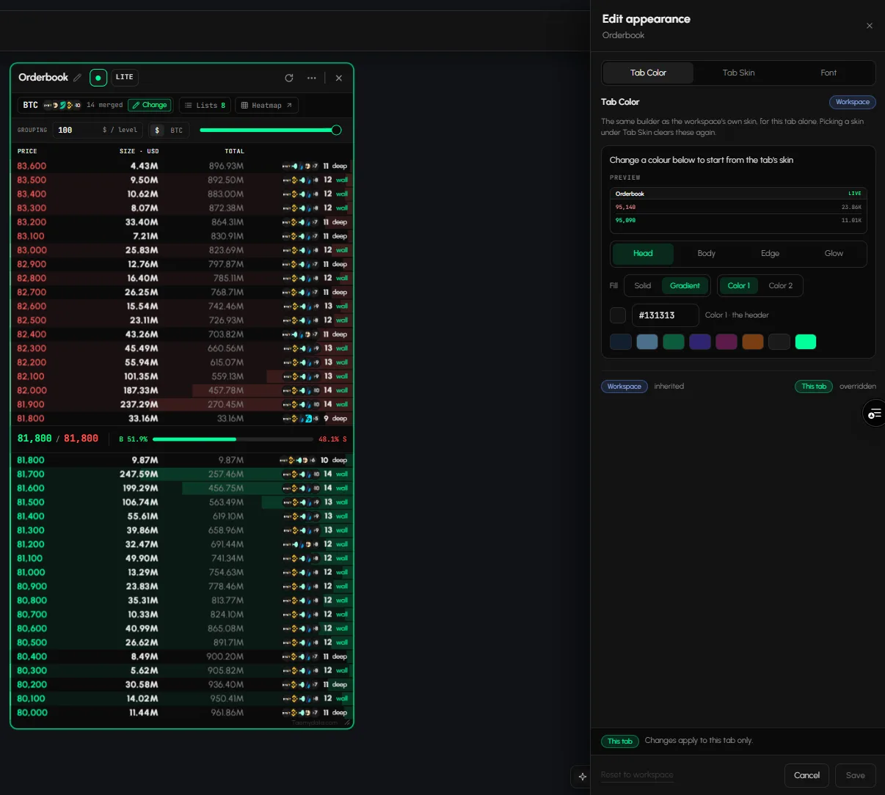Image resolution: width=885 pixels, height=795 pixels.
Task: Pick the dark green color swatch
Action: (x=674, y=342)
